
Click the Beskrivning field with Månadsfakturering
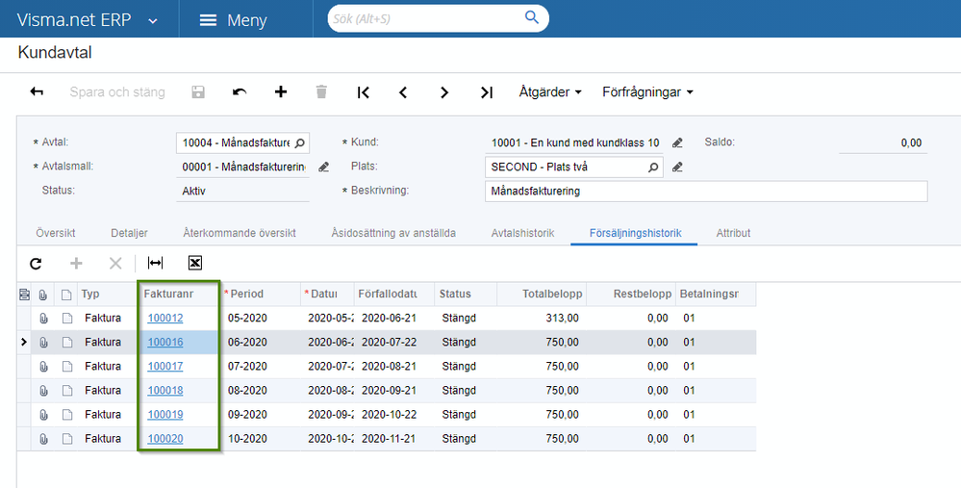tap(706, 192)
